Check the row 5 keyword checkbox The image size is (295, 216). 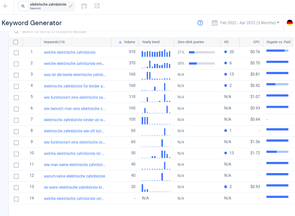tap(16, 98)
